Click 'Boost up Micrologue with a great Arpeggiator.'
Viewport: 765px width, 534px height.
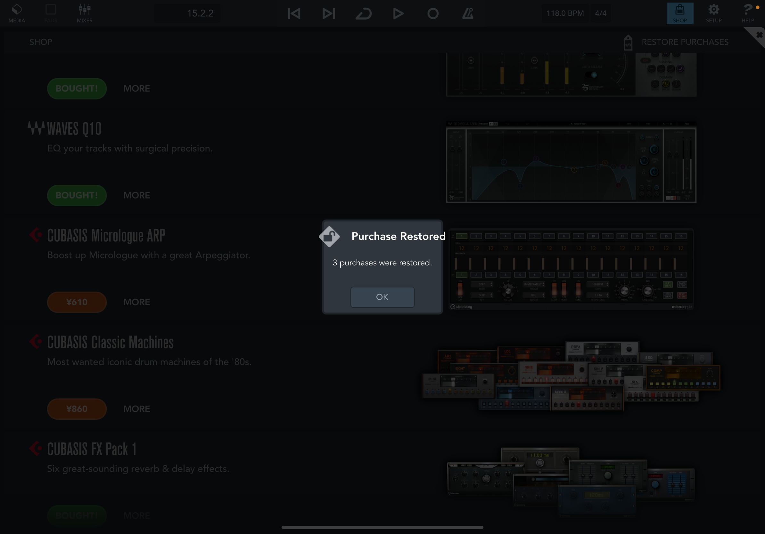(x=149, y=255)
